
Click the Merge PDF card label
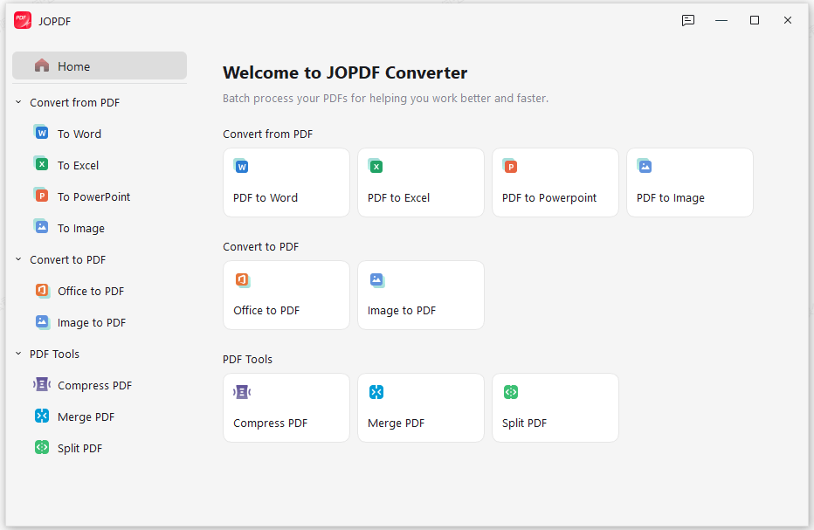coord(397,423)
